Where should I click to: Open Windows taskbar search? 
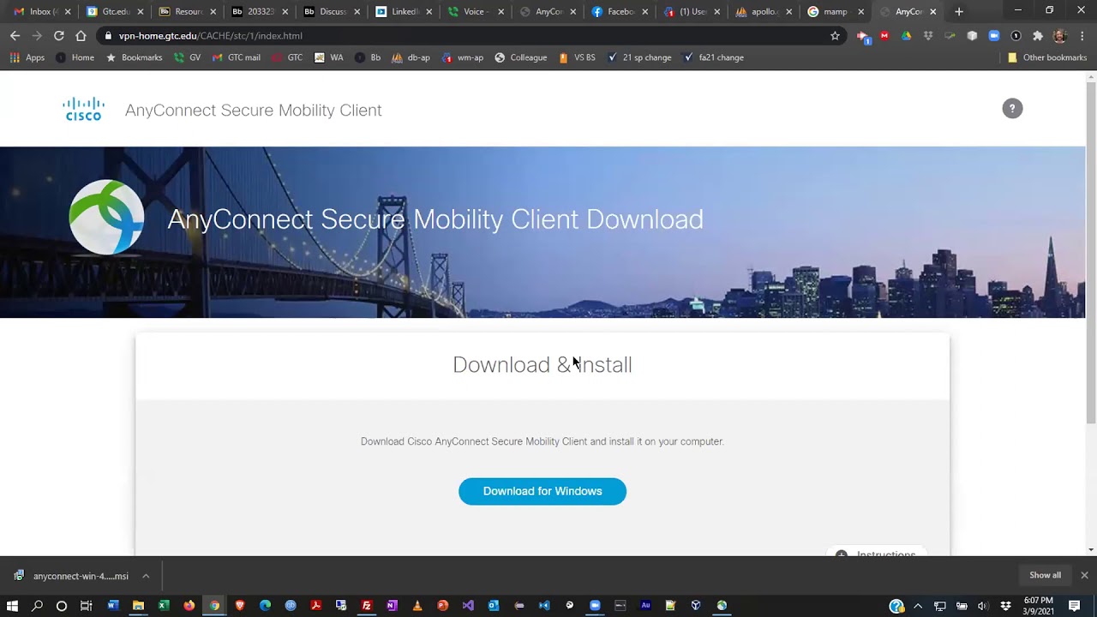tap(37, 605)
